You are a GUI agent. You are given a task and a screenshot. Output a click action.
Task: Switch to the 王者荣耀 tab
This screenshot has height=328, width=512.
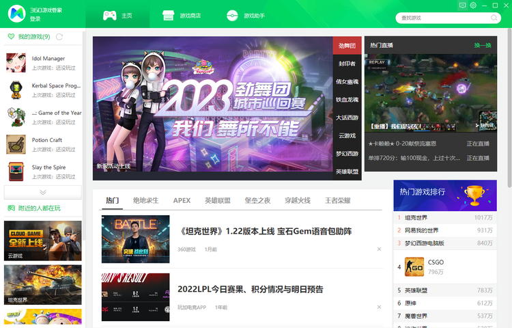click(337, 200)
